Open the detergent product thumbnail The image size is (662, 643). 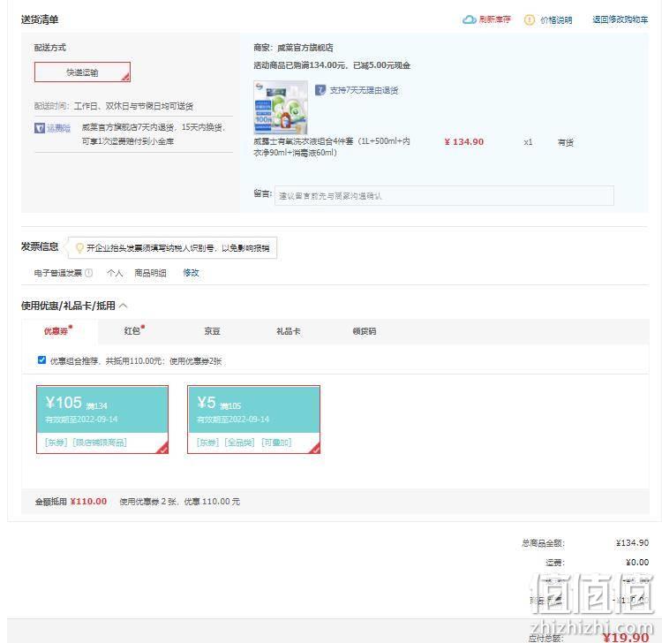tap(281, 107)
